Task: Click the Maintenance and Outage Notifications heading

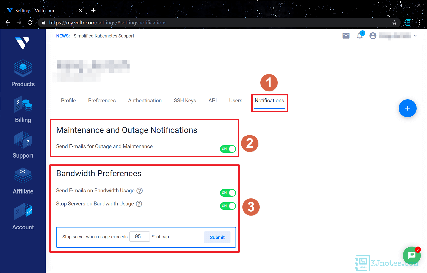Action: pos(127,130)
